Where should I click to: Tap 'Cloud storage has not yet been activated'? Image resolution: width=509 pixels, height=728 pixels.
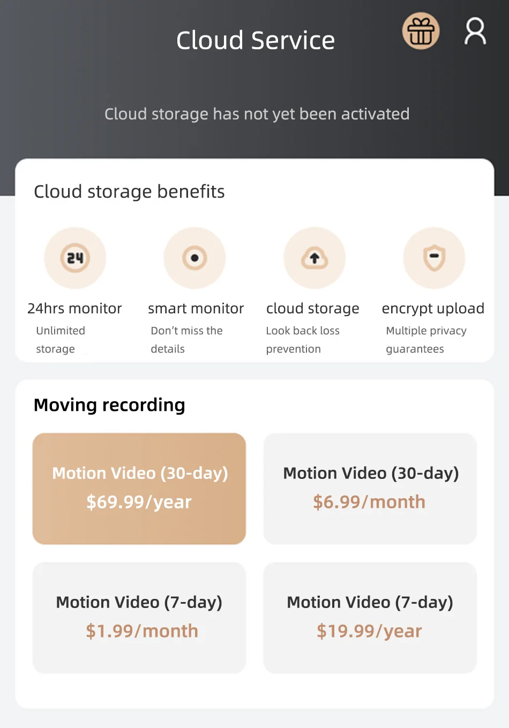(257, 114)
